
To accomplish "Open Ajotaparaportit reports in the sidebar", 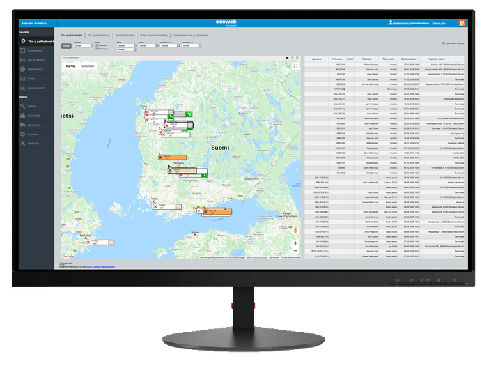I will pyautogui.click(x=36, y=88).
